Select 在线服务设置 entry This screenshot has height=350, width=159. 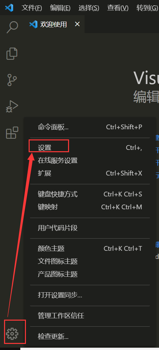point(90,161)
